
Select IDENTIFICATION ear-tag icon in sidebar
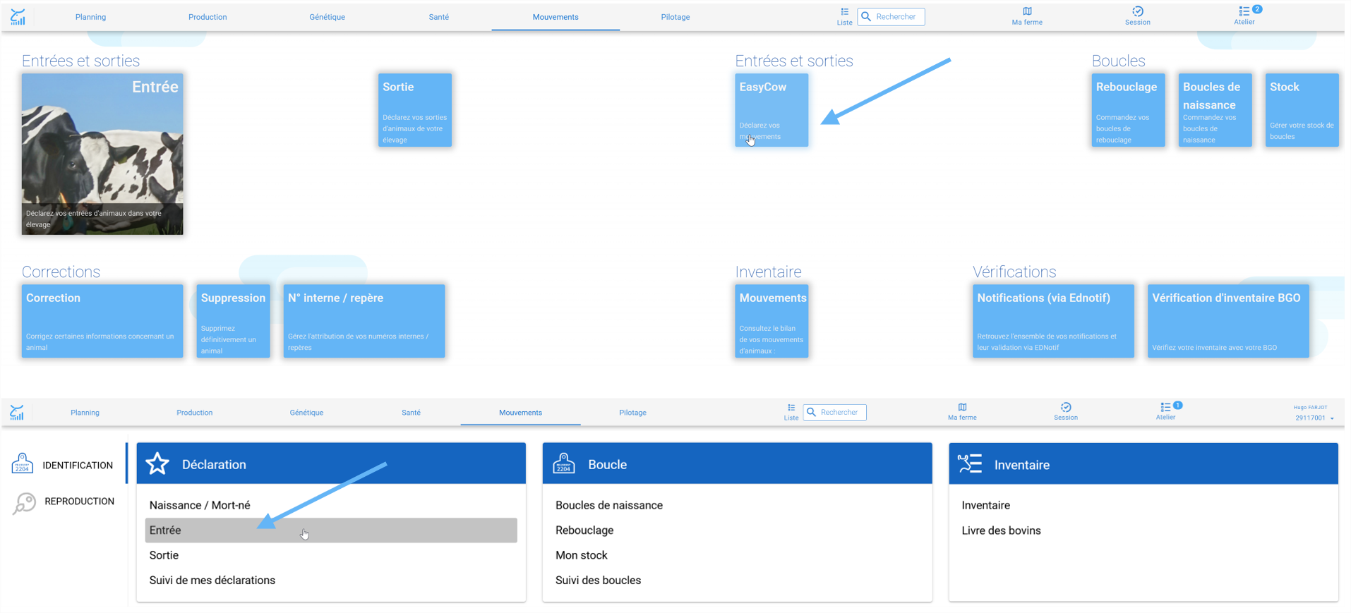click(x=23, y=464)
